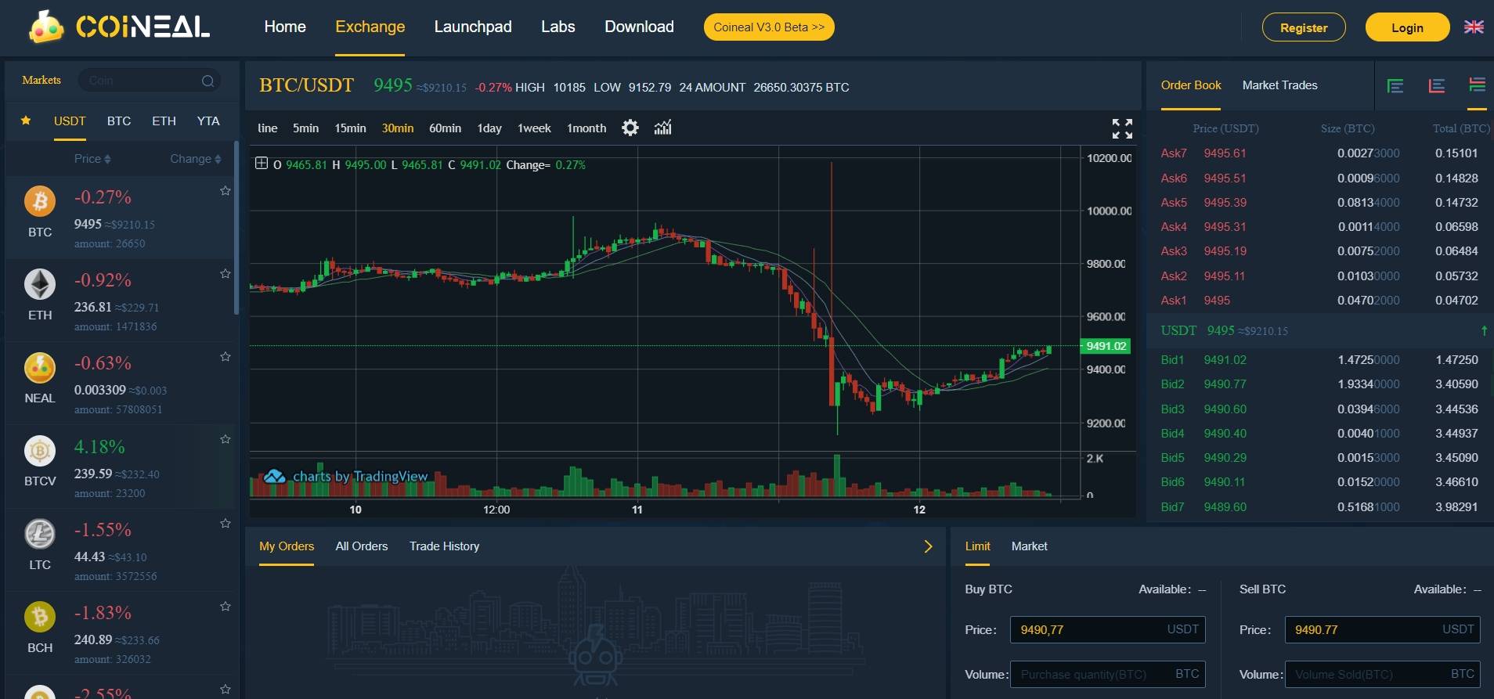
Task: Expand orders panel with right chevron
Action: click(928, 546)
